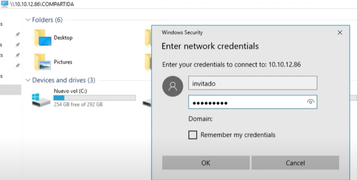This screenshot has height=180, width=357.
Task: Dismiss dialog with Cancel button
Action: (x=295, y=163)
